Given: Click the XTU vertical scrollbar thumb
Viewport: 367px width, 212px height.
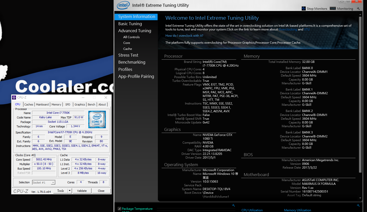Looking at the screenshot, I should click(x=360, y=95).
